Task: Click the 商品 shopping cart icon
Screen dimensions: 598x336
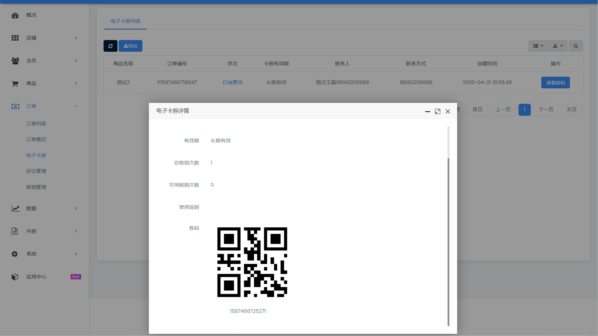Action: pos(15,83)
